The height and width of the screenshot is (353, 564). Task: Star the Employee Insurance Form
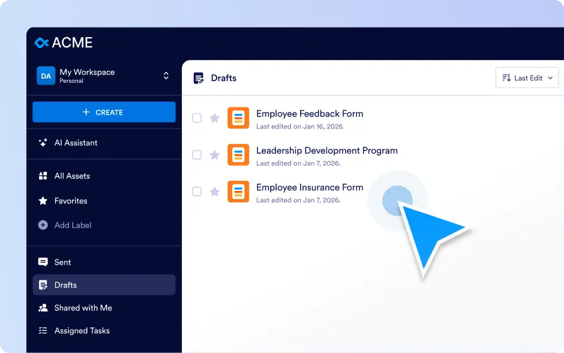pos(214,191)
